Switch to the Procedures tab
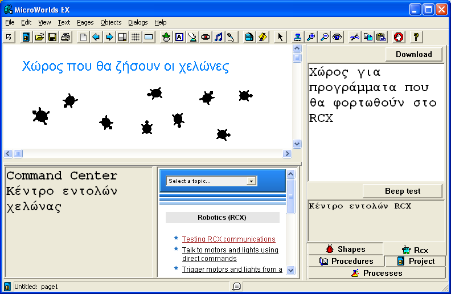This screenshot has width=451, height=294. click(346, 261)
